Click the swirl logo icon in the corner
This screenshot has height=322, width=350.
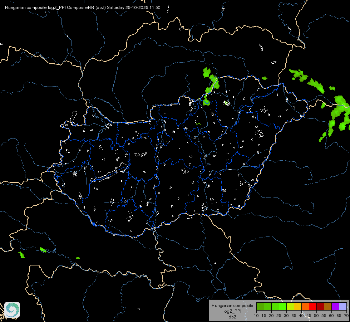pos(12,310)
